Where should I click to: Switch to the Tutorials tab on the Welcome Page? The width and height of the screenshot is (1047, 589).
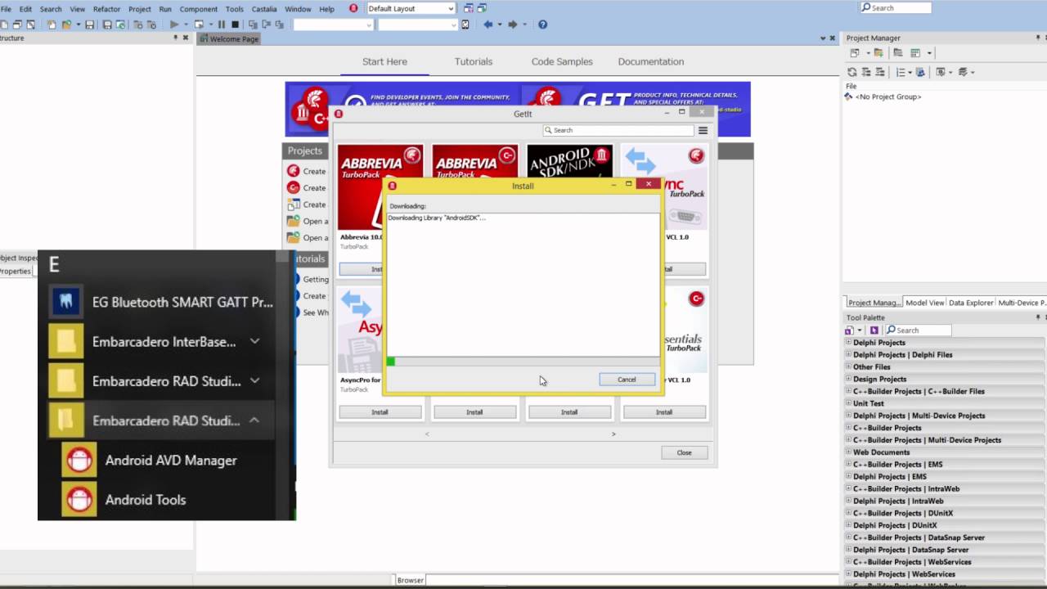[474, 61]
